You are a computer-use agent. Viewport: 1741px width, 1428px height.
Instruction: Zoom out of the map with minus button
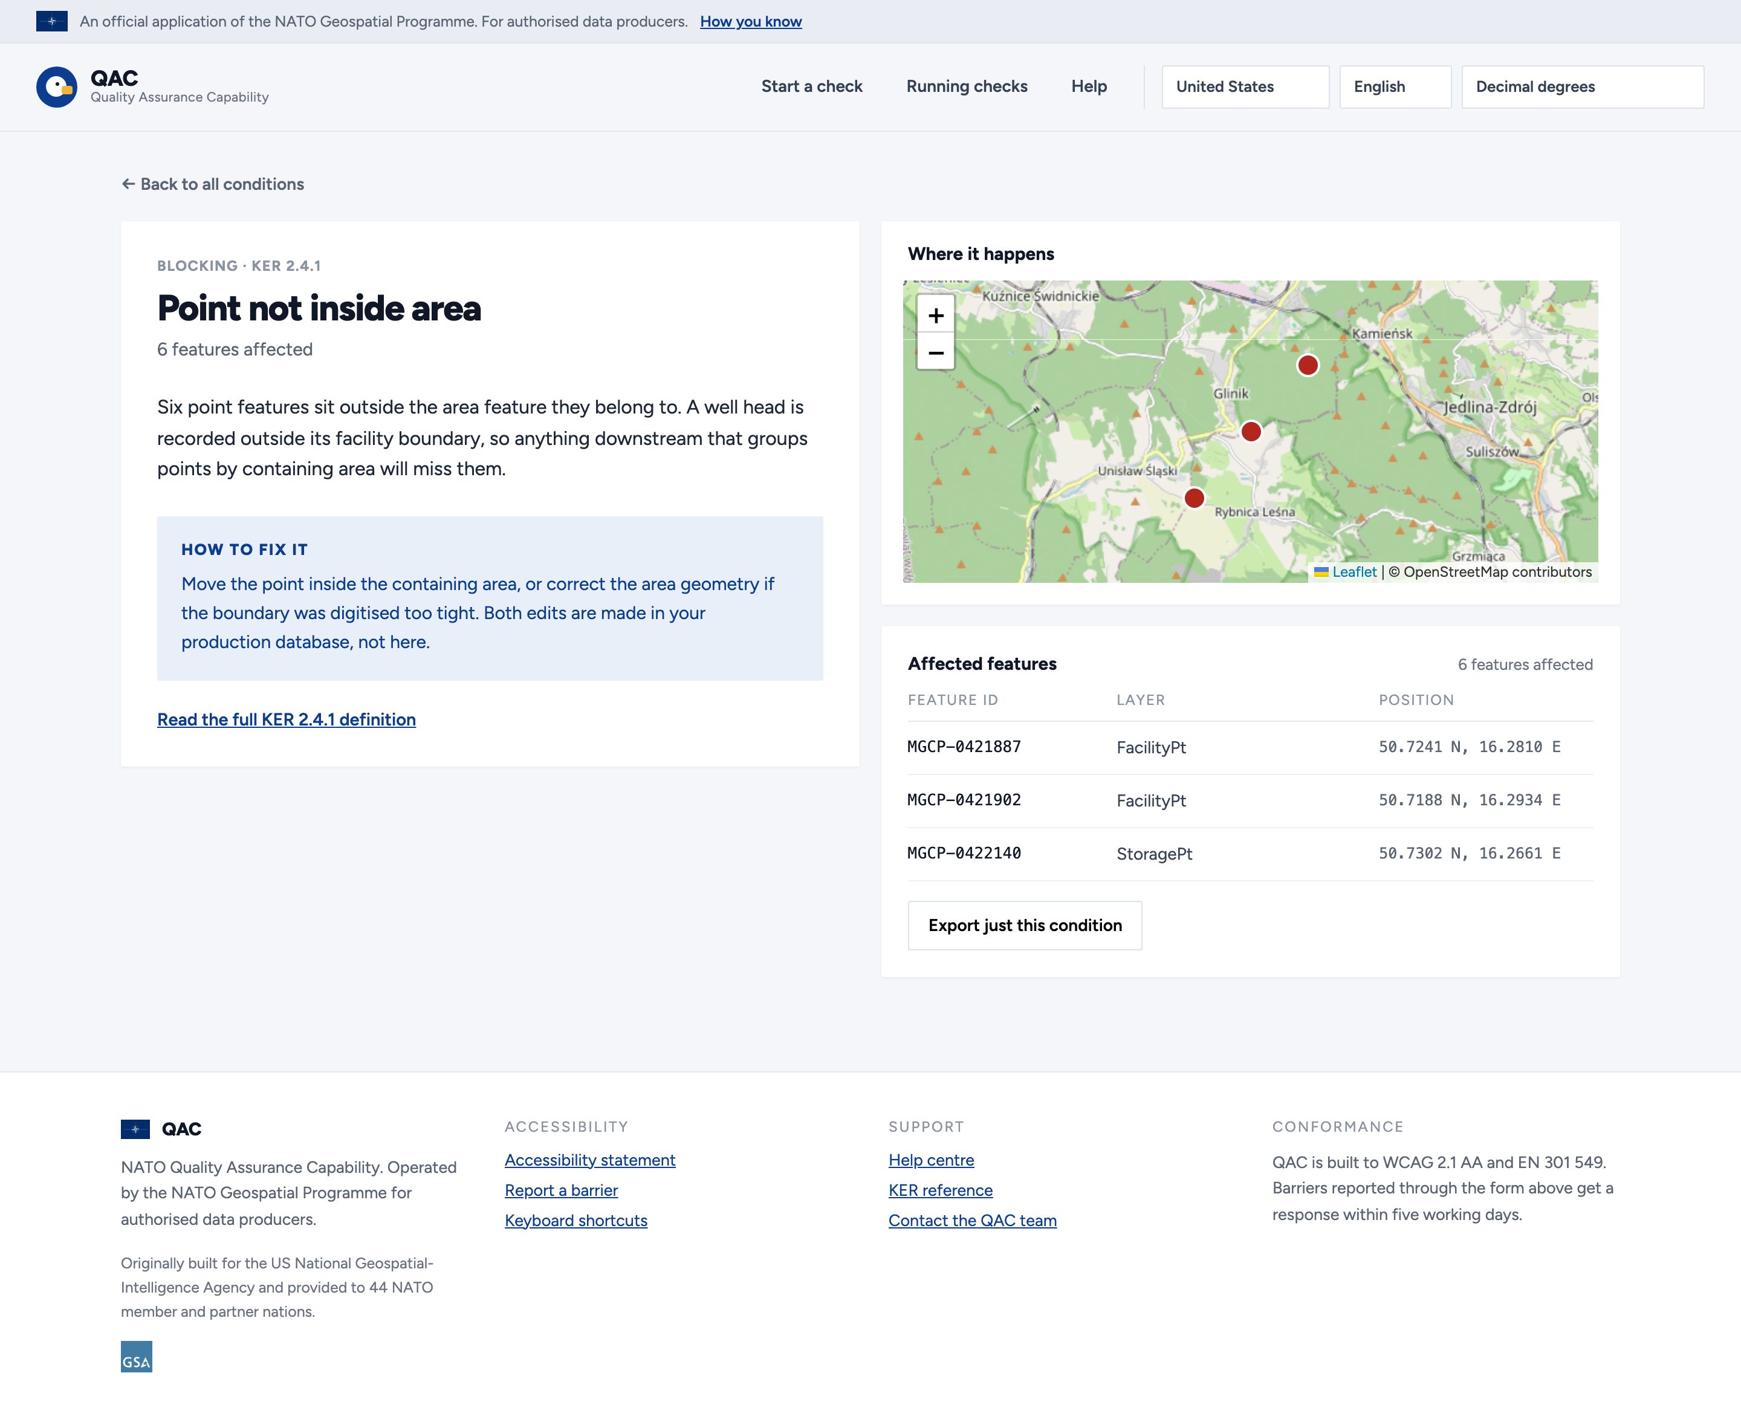936,352
